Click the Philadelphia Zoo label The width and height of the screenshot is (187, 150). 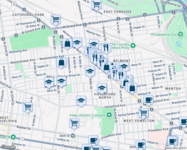(163, 34)
